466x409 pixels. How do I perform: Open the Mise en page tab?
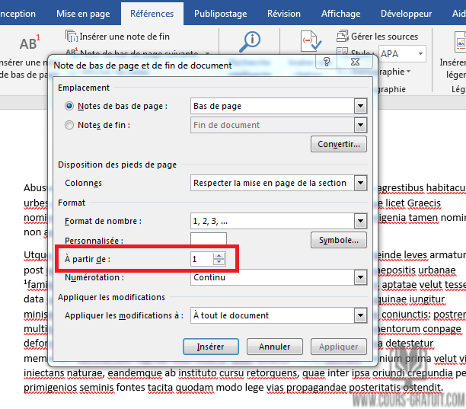click(83, 14)
